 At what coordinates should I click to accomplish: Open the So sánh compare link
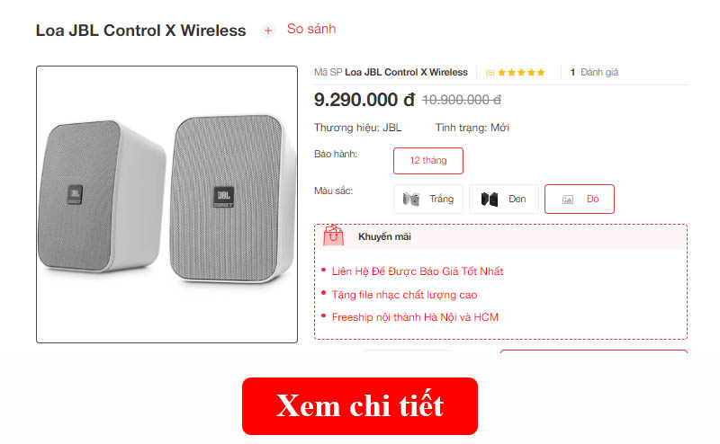311,29
